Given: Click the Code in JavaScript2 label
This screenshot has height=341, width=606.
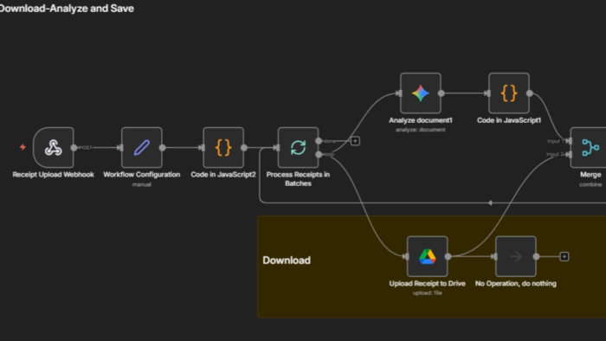Looking at the screenshot, I should 223,175.
